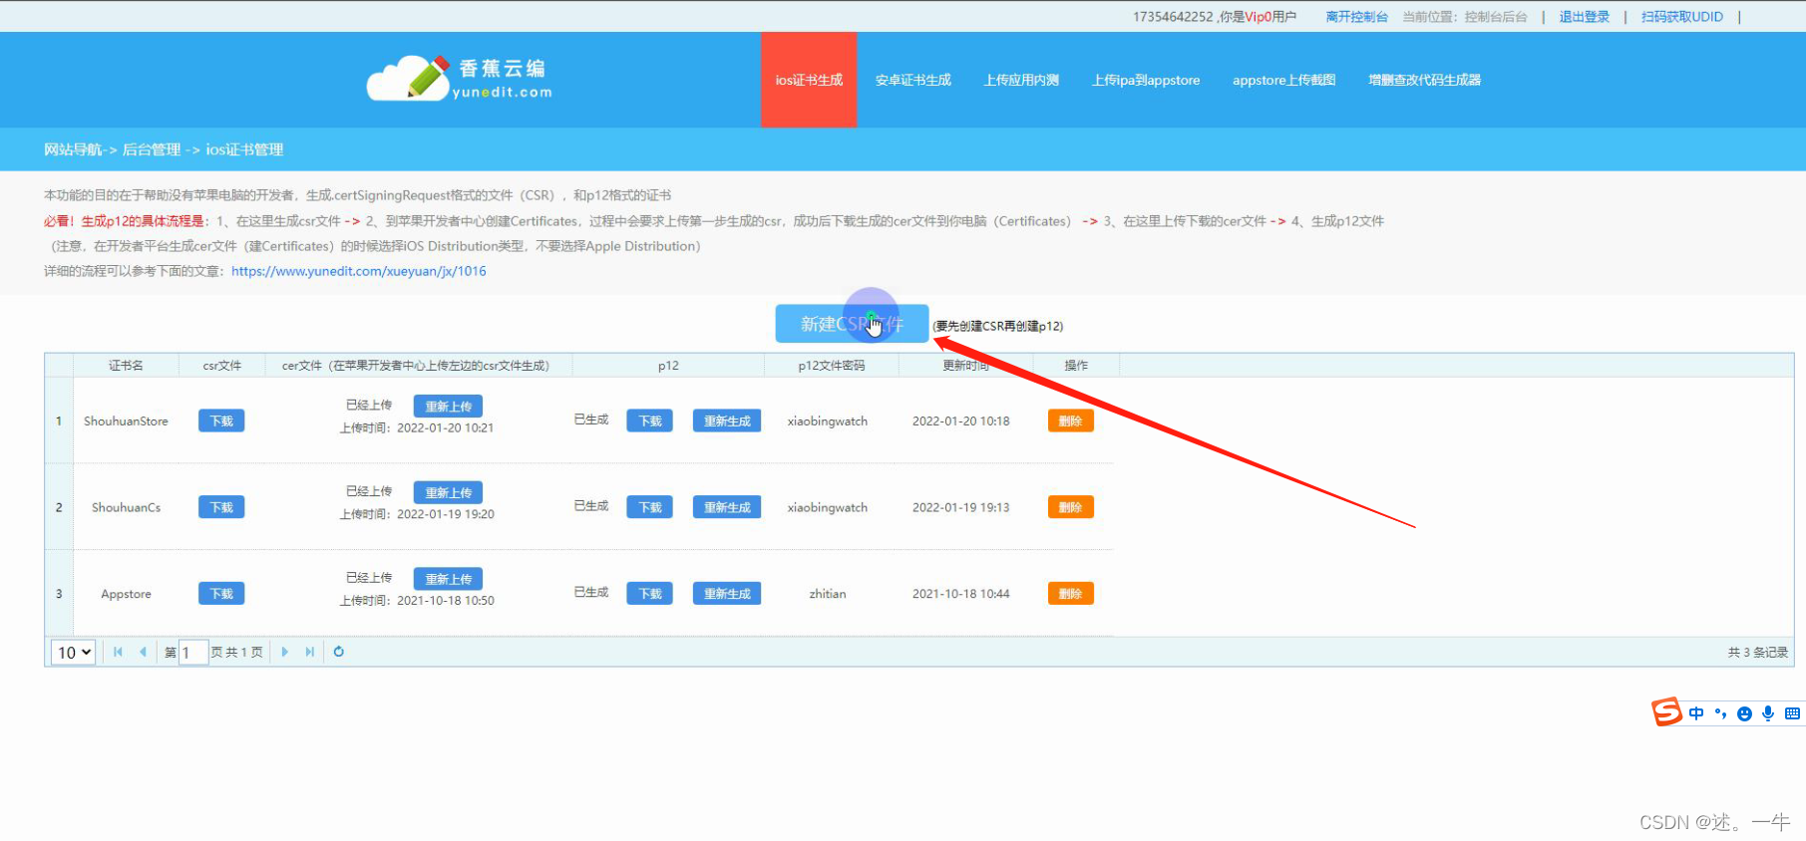Image resolution: width=1806 pixels, height=841 pixels.
Task: Click 重新生成 p12 for ShouhuanStore
Action: (727, 420)
